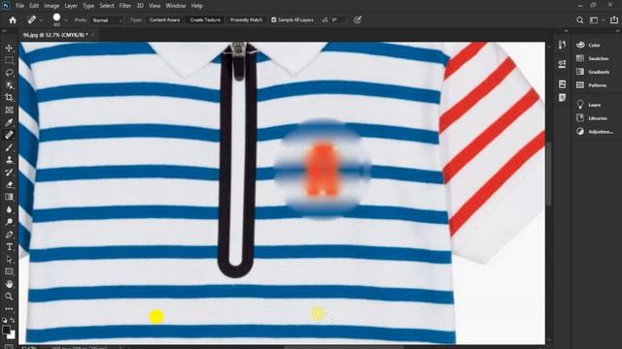Select the Rectangle shape tool

[x=9, y=271]
